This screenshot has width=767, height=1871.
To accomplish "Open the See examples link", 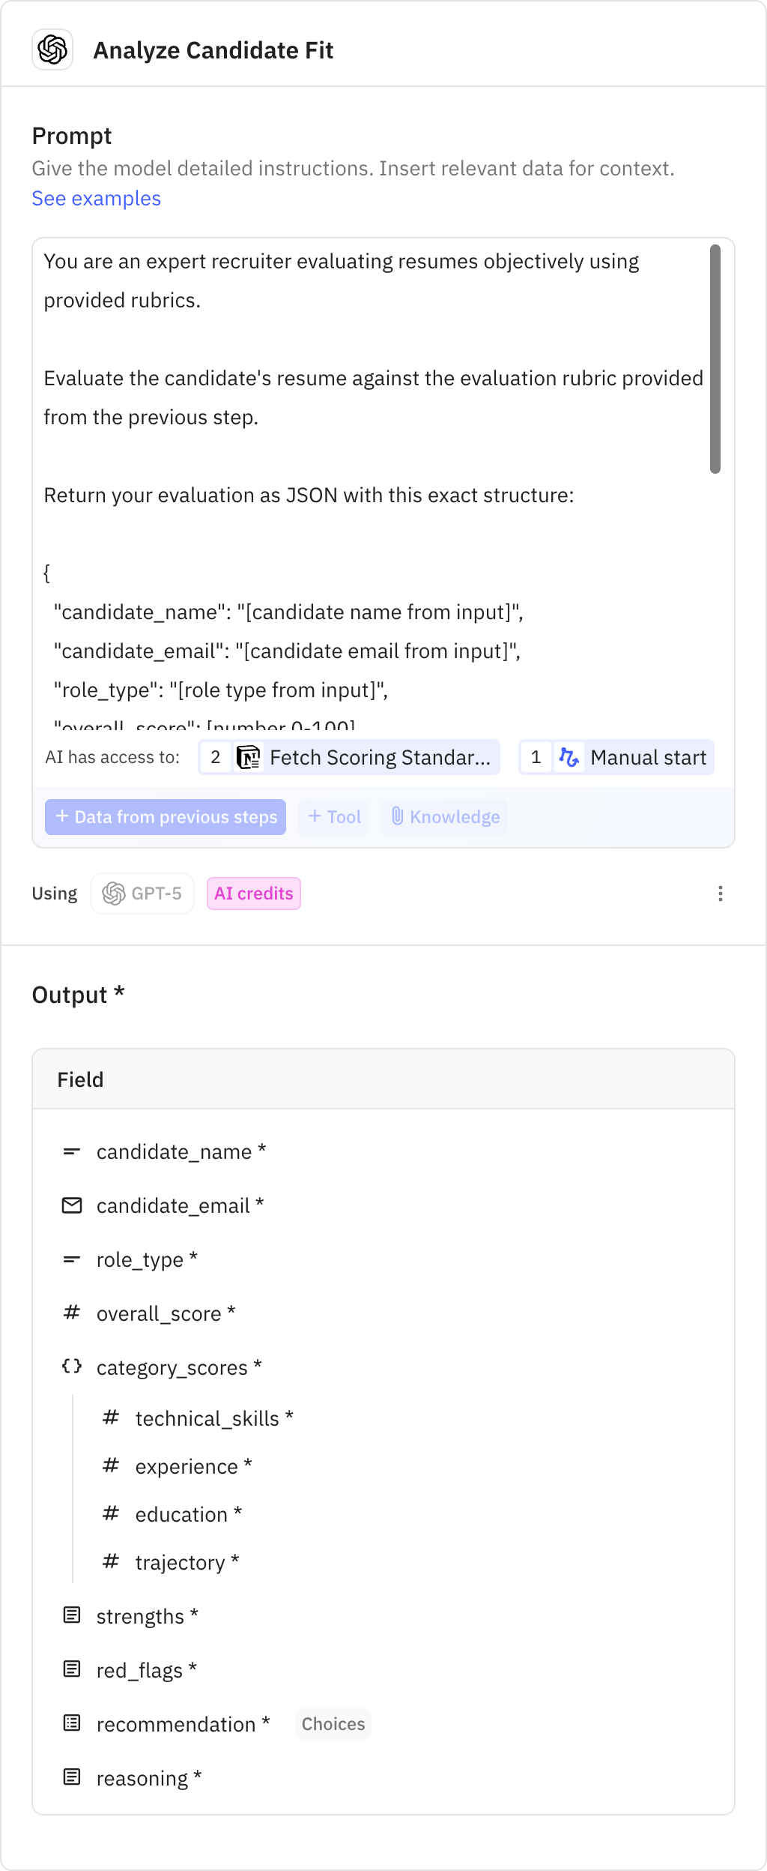I will [96, 198].
